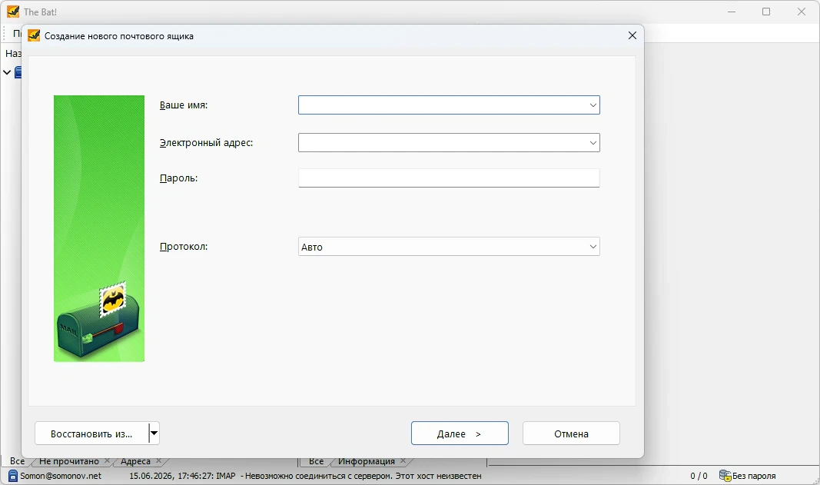
Task: Select the account folder icon in tree
Action: pos(18,72)
